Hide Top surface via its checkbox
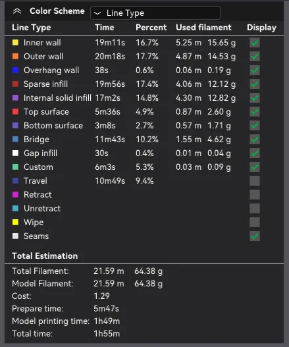The image size is (289, 347). (x=255, y=112)
